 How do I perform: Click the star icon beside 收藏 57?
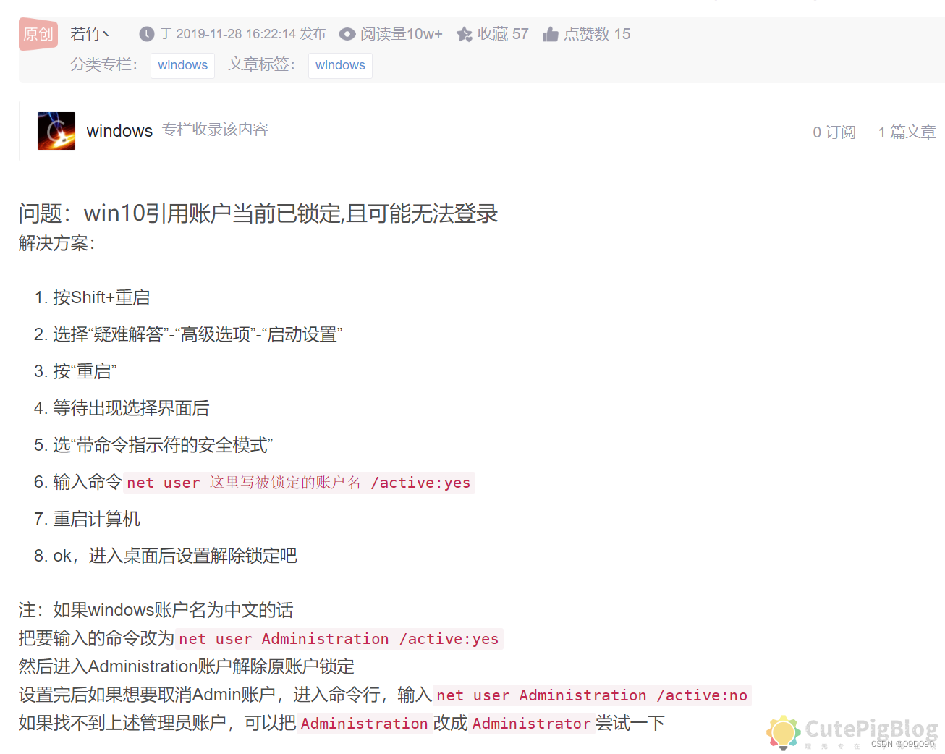point(464,33)
